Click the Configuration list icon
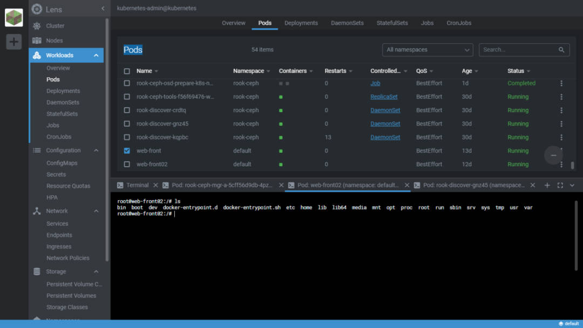The image size is (583, 328). pos(37,151)
